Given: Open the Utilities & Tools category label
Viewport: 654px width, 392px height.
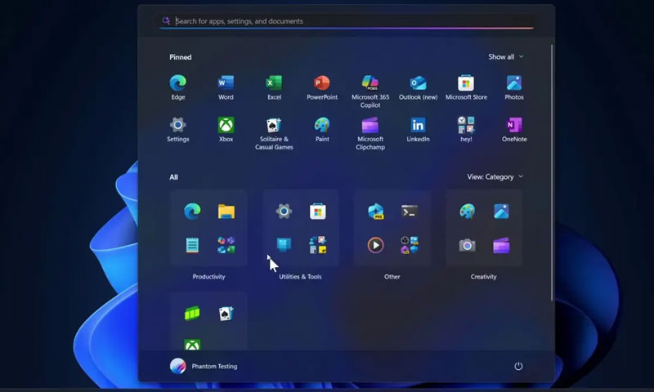Looking at the screenshot, I should tap(300, 277).
